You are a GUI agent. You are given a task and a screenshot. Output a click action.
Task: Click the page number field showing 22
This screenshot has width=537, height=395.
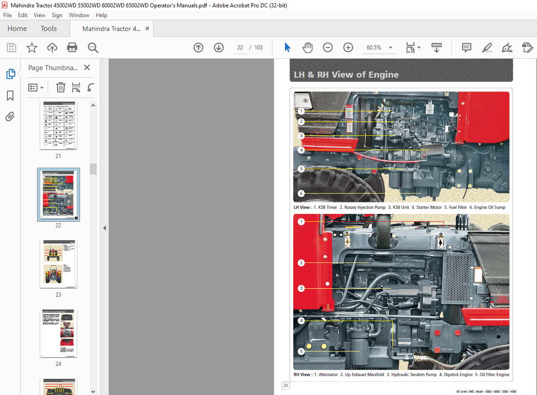pos(240,48)
